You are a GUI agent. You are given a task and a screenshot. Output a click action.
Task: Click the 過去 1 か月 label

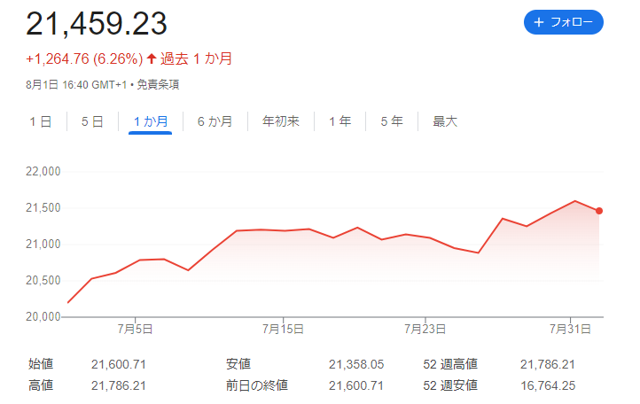point(196,58)
